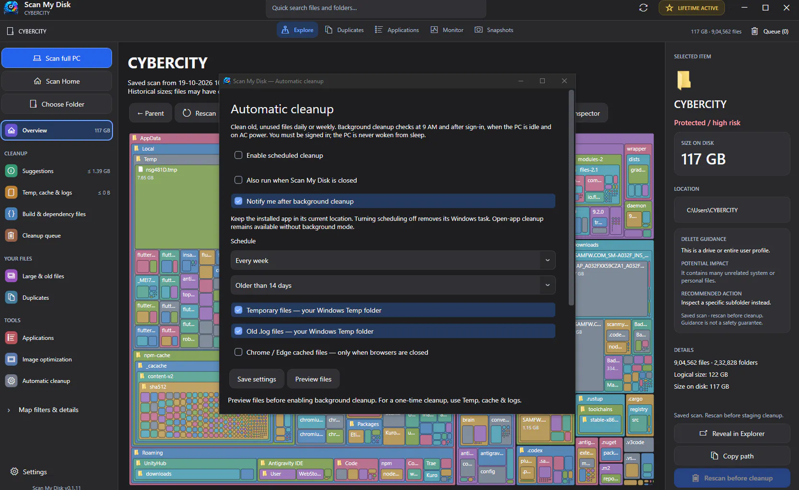799x490 pixels.
Task: Open Applications tool in sidebar
Action: click(57, 338)
